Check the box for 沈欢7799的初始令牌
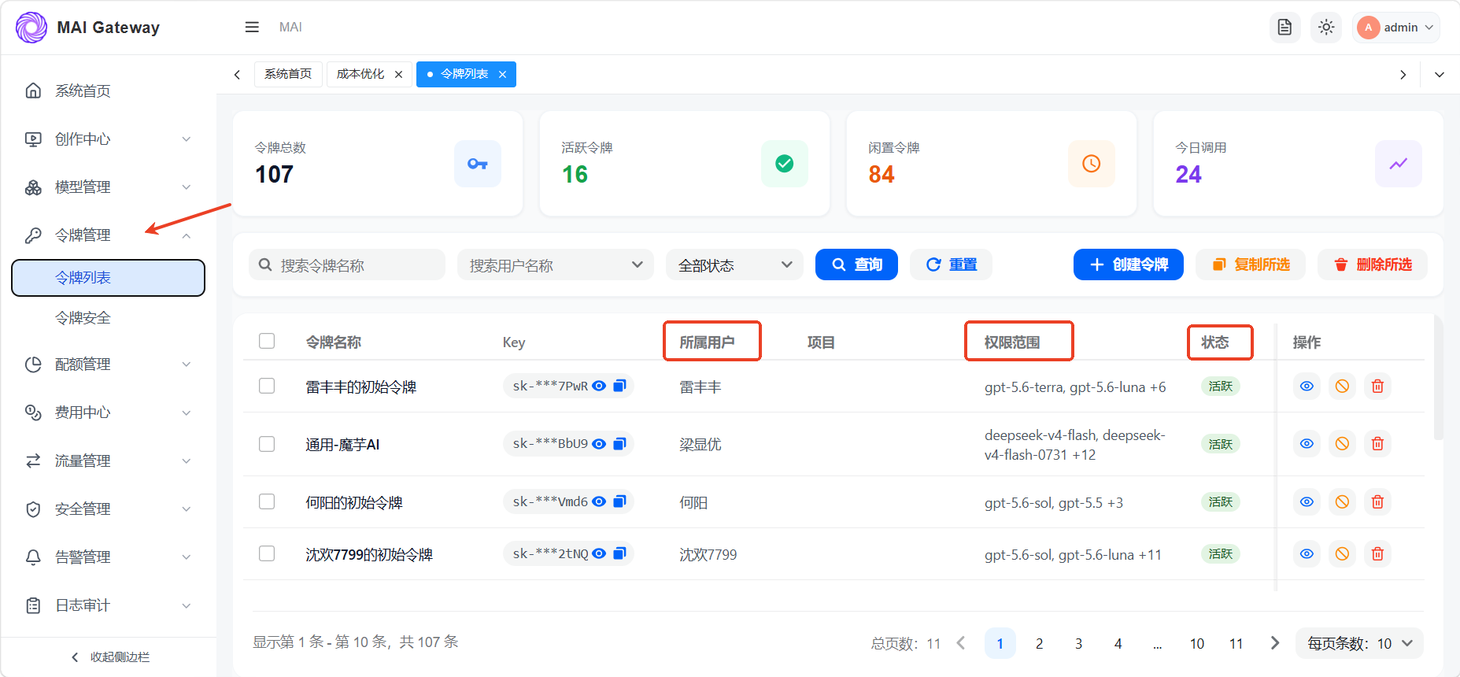The image size is (1460, 677). click(267, 553)
